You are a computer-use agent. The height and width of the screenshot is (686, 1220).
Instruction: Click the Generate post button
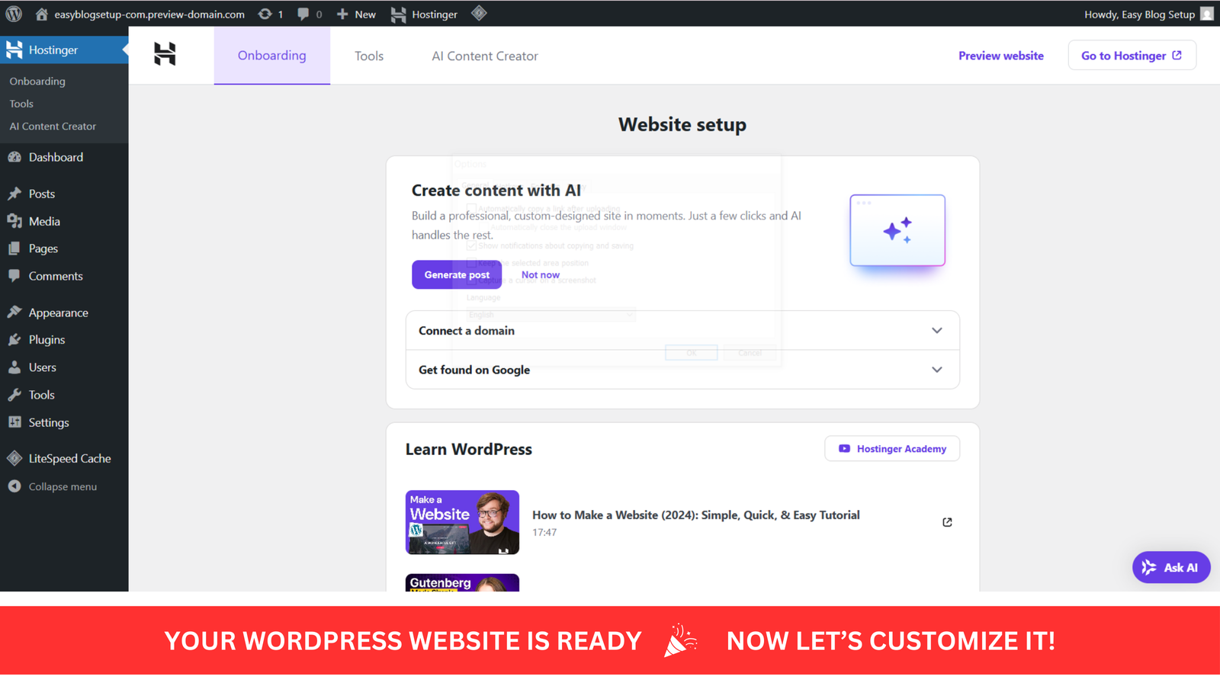[457, 274]
